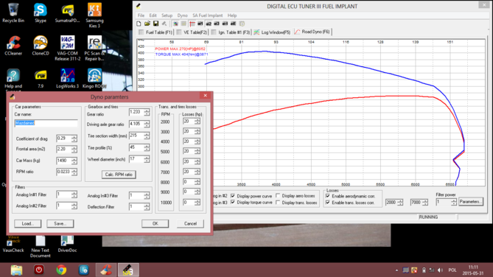Click the Car name input field
This screenshot has height=277, width=493.
[46, 123]
